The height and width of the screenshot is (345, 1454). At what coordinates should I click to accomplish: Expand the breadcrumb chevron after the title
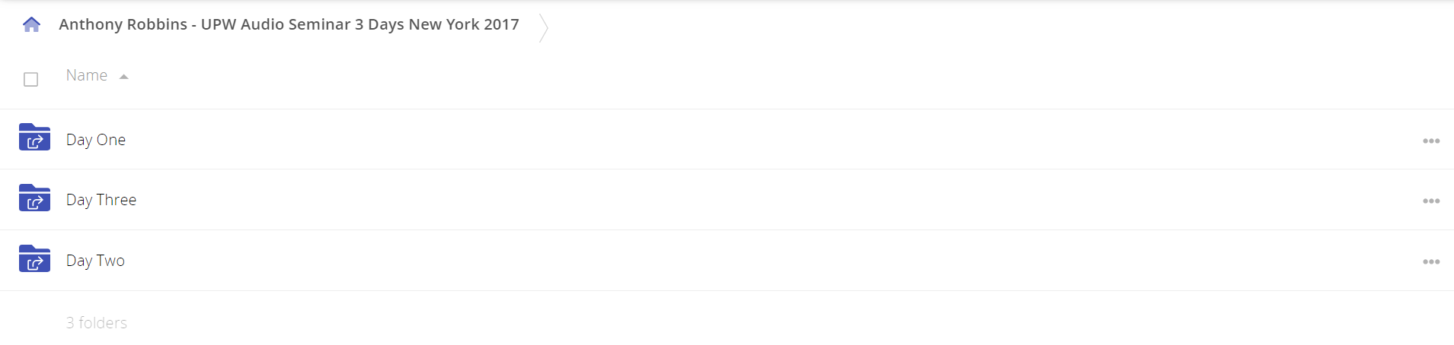tap(543, 27)
